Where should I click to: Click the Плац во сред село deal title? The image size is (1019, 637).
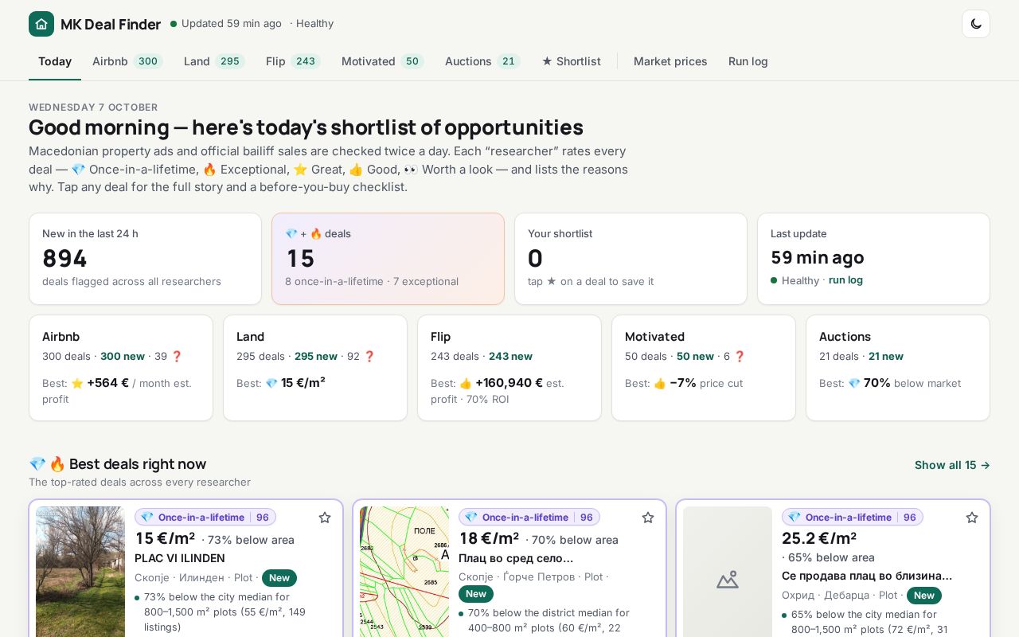(516, 558)
